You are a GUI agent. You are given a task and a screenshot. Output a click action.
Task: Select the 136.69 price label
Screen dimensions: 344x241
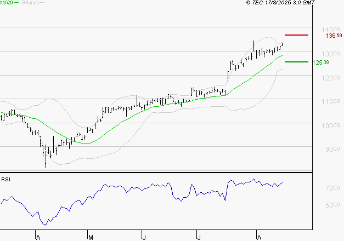coord(334,36)
